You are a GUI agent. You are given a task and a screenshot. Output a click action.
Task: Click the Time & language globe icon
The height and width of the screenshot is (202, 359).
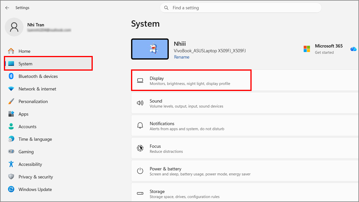11,139
